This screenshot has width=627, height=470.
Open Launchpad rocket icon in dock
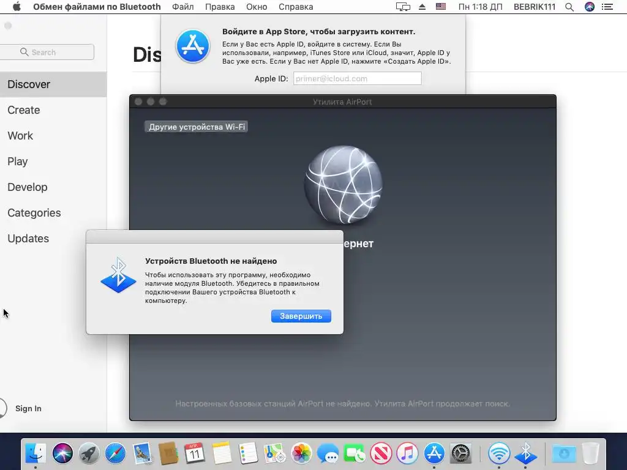89,453
